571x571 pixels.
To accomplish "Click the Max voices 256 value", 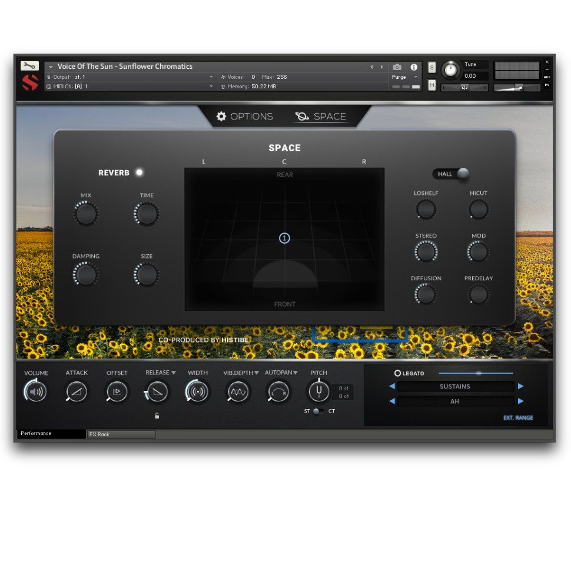I will coord(282,77).
